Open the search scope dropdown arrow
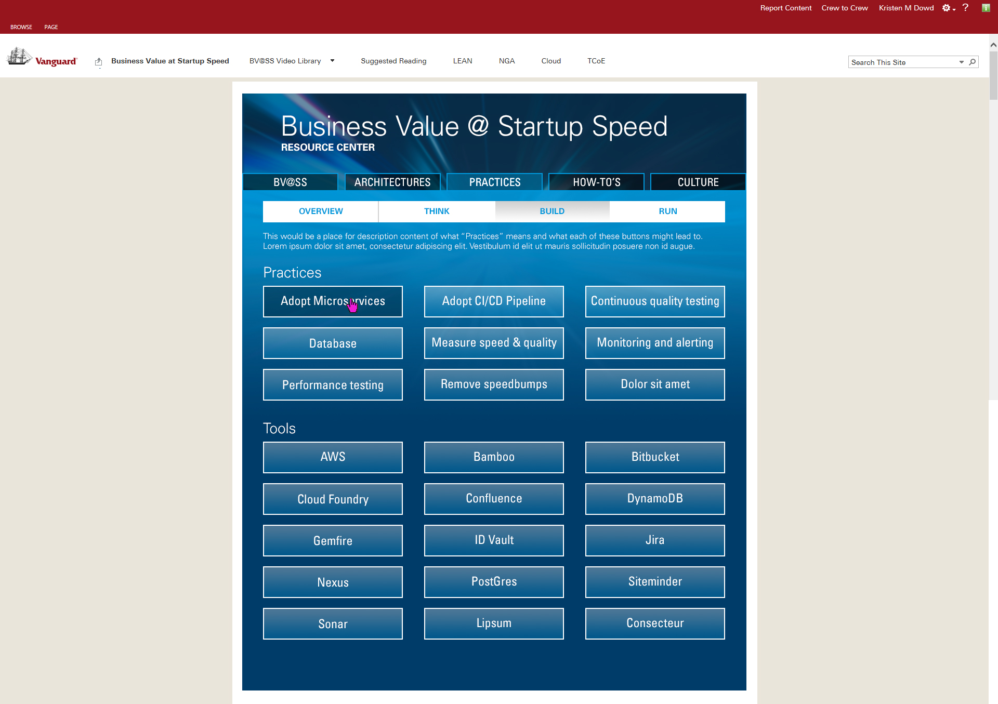This screenshot has width=998, height=704. (962, 62)
